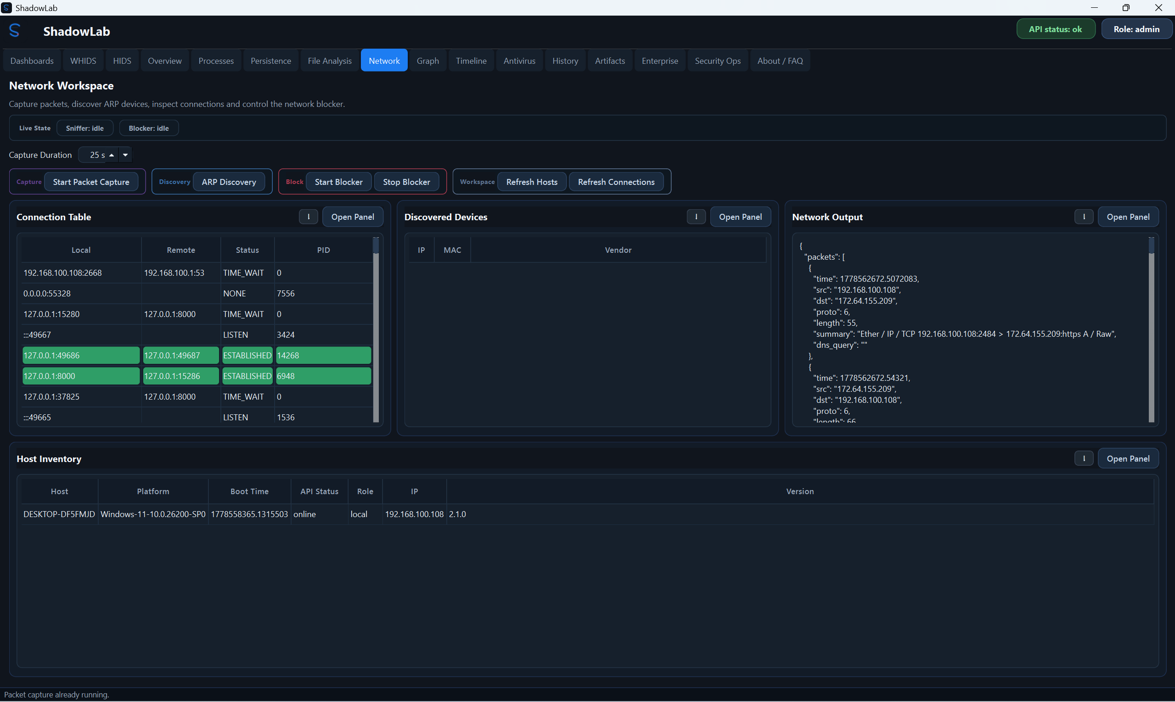
Task: Click the MAC column header
Action: pos(453,250)
